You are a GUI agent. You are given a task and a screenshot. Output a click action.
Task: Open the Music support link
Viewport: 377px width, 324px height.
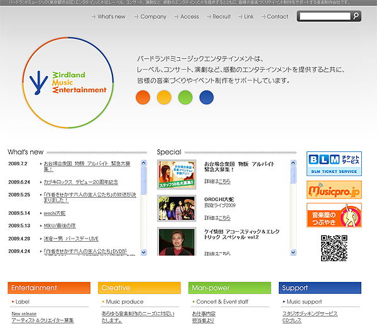click(304, 301)
